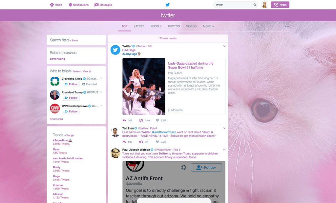Click the Twitter bird logo
This screenshot has height=203, width=336.
(168, 5)
